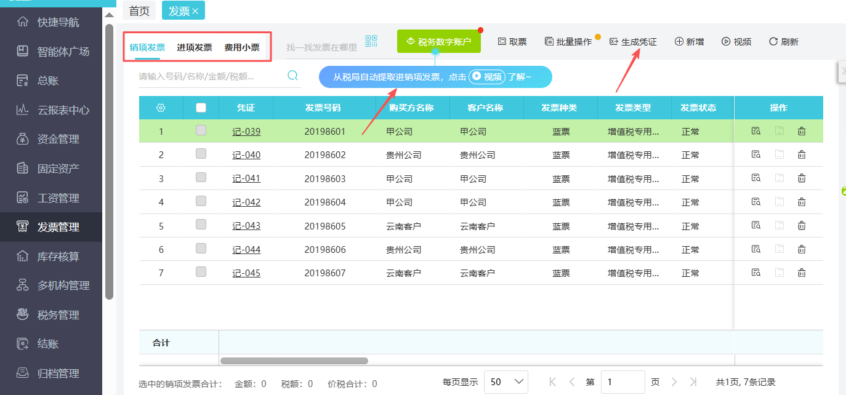
Task: Toggle the select-all checkbox in table header
Action: [x=200, y=107]
